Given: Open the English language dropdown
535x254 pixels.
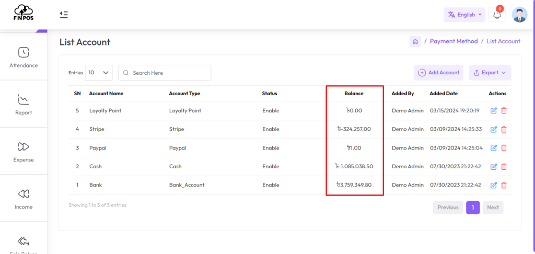Looking at the screenshot, I should click(464, 15).
